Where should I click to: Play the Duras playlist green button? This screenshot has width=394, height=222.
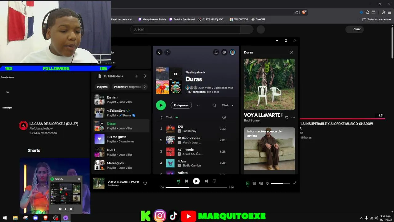[x=161, y=105]
